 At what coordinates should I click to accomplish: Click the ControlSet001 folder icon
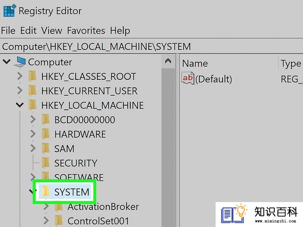coord(59,221)
